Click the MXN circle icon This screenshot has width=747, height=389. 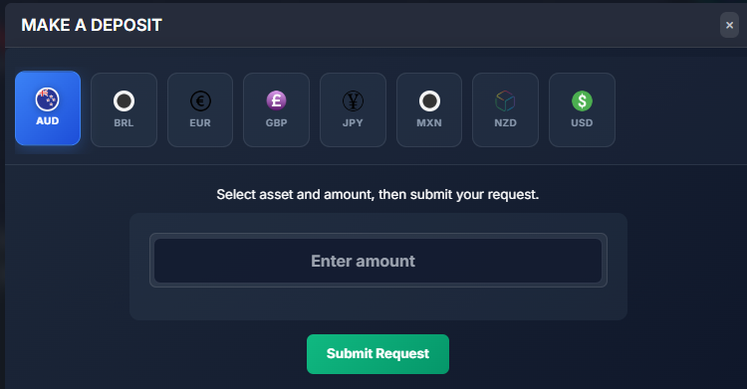[x=429, y=100]
